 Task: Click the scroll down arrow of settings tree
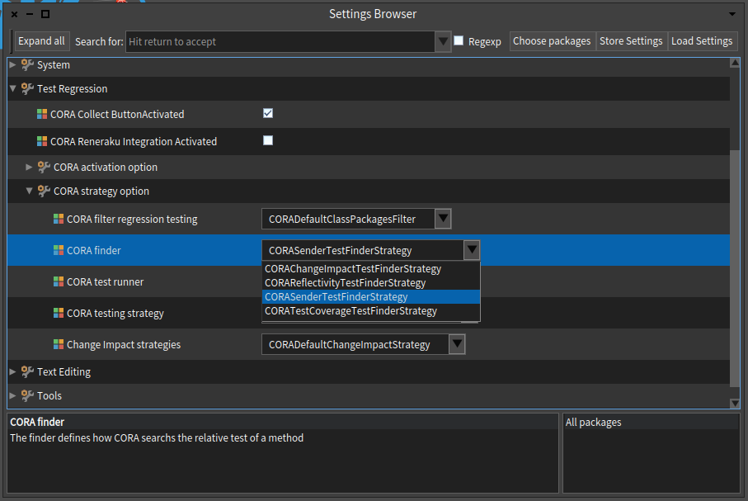pos(735,404)
